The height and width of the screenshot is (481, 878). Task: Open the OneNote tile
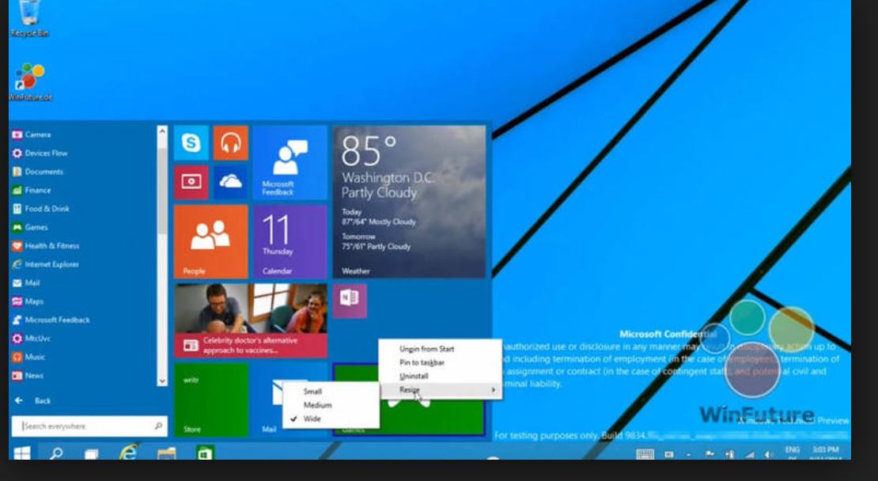349,300
